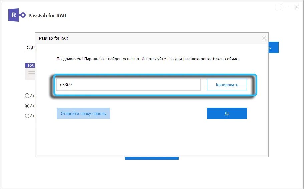
Task: Click the partially hidden blue button behind the dialog's right edge
Action: coord(274,47)
